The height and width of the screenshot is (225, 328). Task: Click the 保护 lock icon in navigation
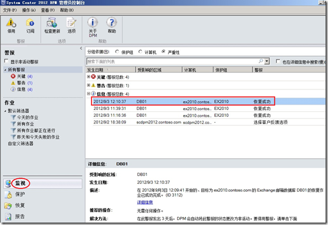8,195
